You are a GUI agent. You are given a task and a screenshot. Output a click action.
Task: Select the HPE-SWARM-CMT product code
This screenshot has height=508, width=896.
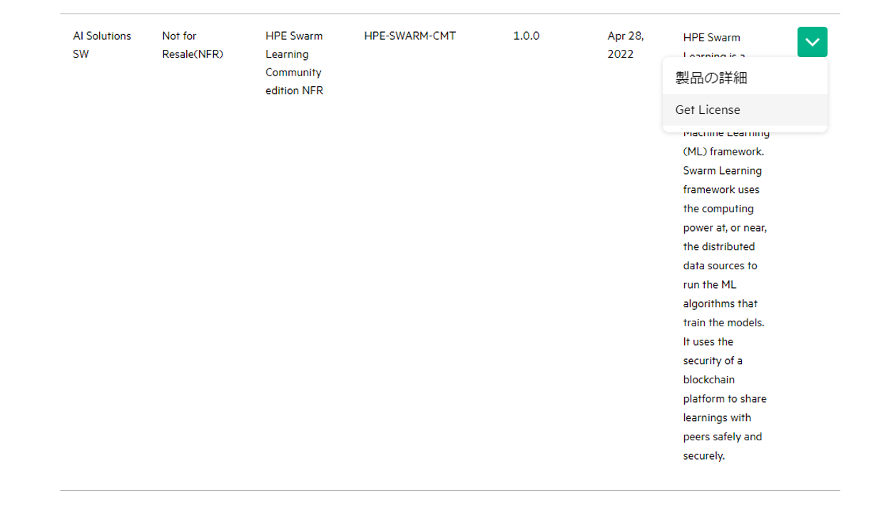pos(410,36)
